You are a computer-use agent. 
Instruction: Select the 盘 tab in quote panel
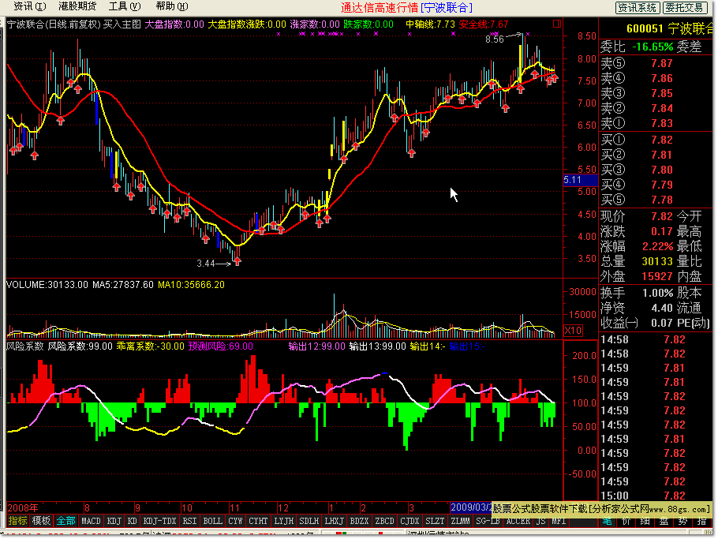[x=664, y=521]
